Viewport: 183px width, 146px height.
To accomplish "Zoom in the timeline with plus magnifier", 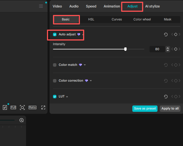I will click(21, 120).
